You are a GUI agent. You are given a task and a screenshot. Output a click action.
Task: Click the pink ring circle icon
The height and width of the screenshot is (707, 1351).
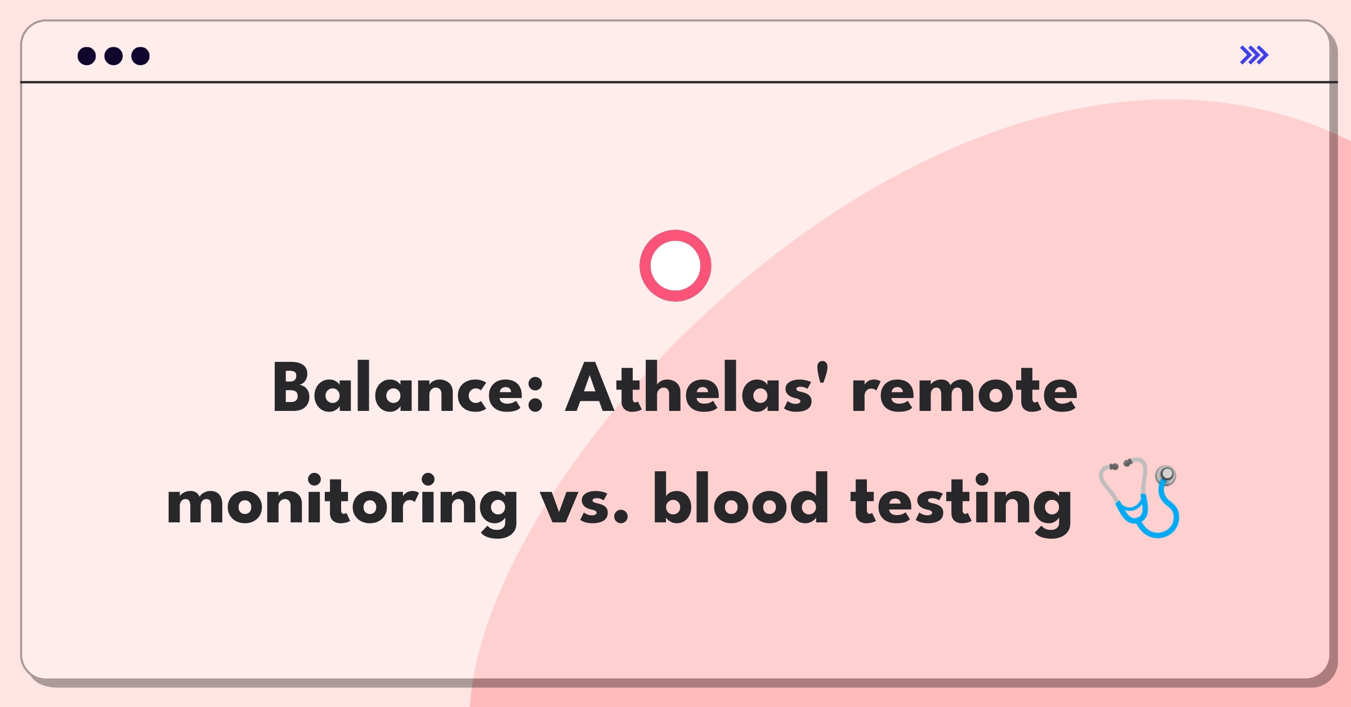point(675,266)
